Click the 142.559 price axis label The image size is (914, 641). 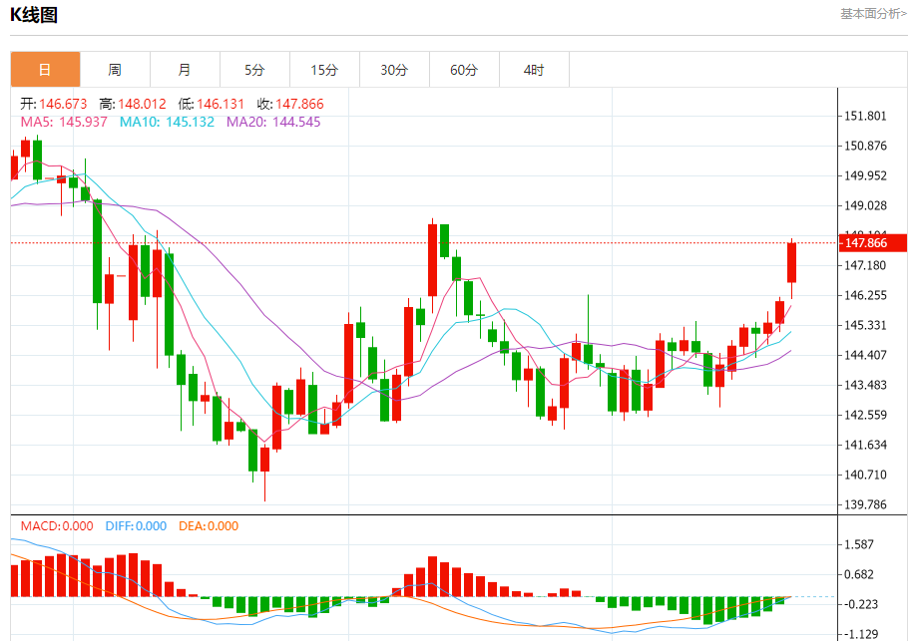(x=866, y=415)
